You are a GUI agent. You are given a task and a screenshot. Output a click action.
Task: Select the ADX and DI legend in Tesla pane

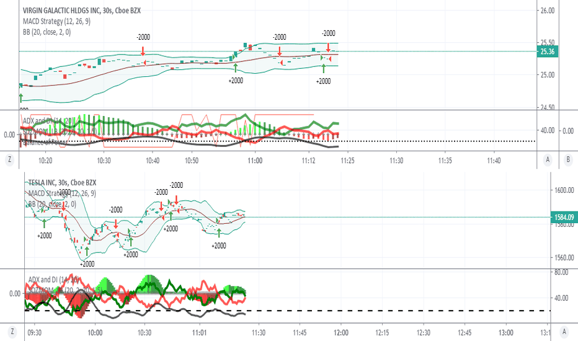(54, 280)
